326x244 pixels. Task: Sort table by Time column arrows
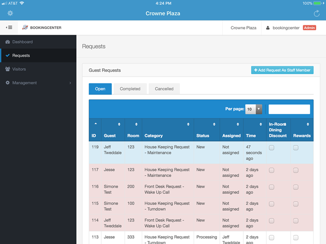click(261, 124)
